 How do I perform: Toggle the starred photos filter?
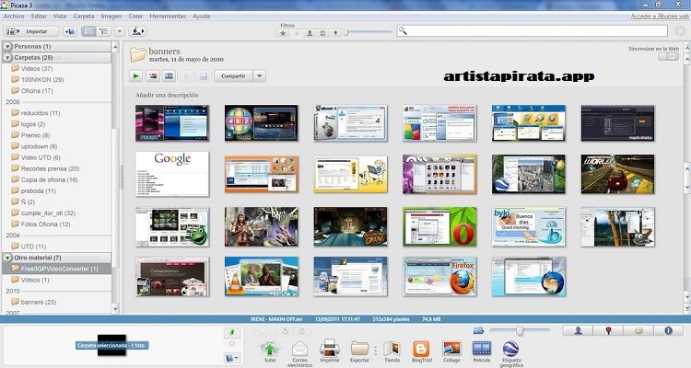tap(283, 33)
